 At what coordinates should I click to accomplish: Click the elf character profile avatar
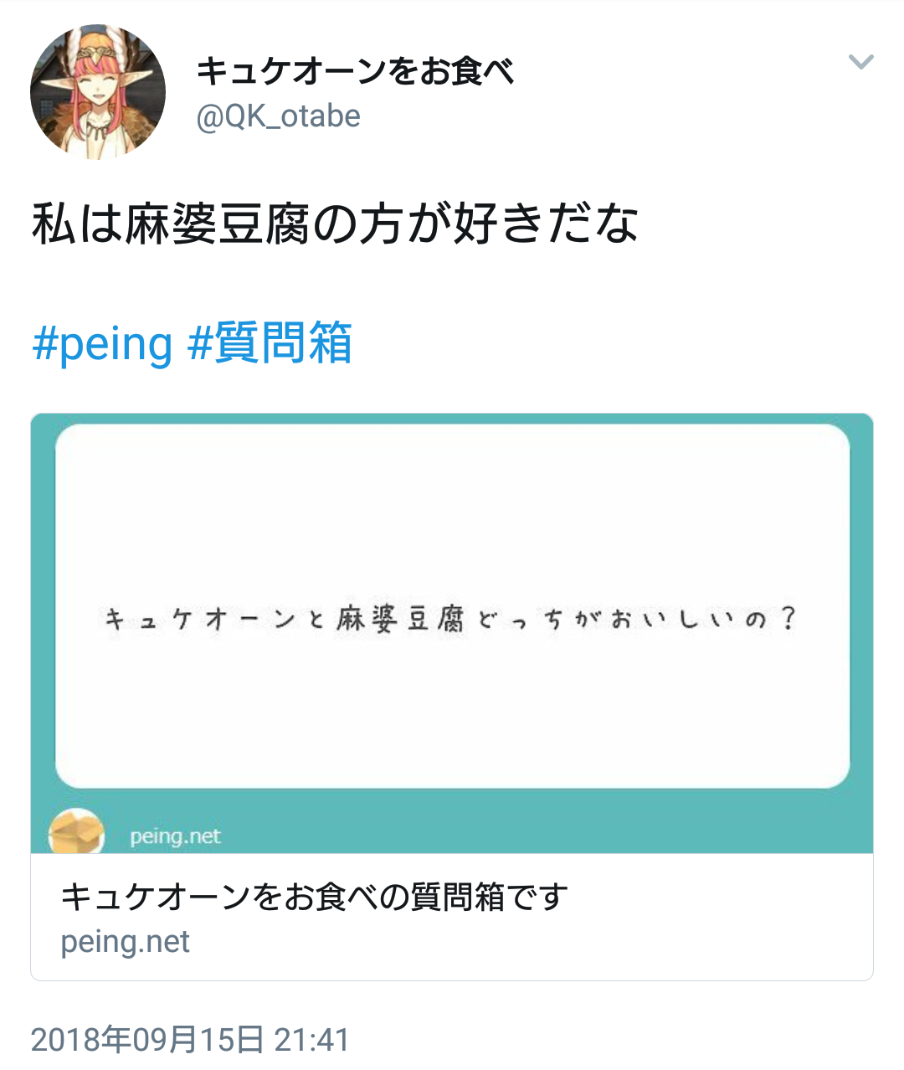(98, 92)
